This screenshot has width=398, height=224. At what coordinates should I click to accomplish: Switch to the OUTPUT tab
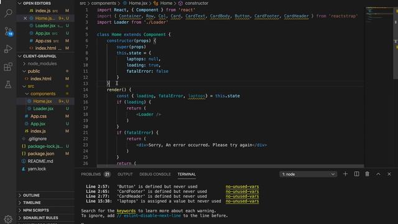pyautogui.click(x=125, y=174)
